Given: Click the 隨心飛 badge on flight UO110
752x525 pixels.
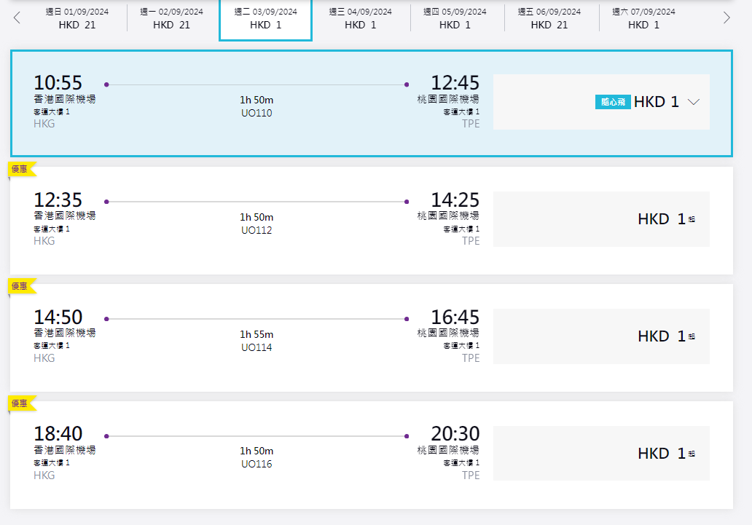Looking at the screenshot, I should click(x=612, y=102).
